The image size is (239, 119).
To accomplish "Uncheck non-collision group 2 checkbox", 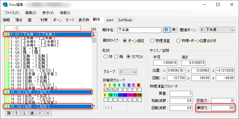I will pyautogui.click(x=110, y=90).
